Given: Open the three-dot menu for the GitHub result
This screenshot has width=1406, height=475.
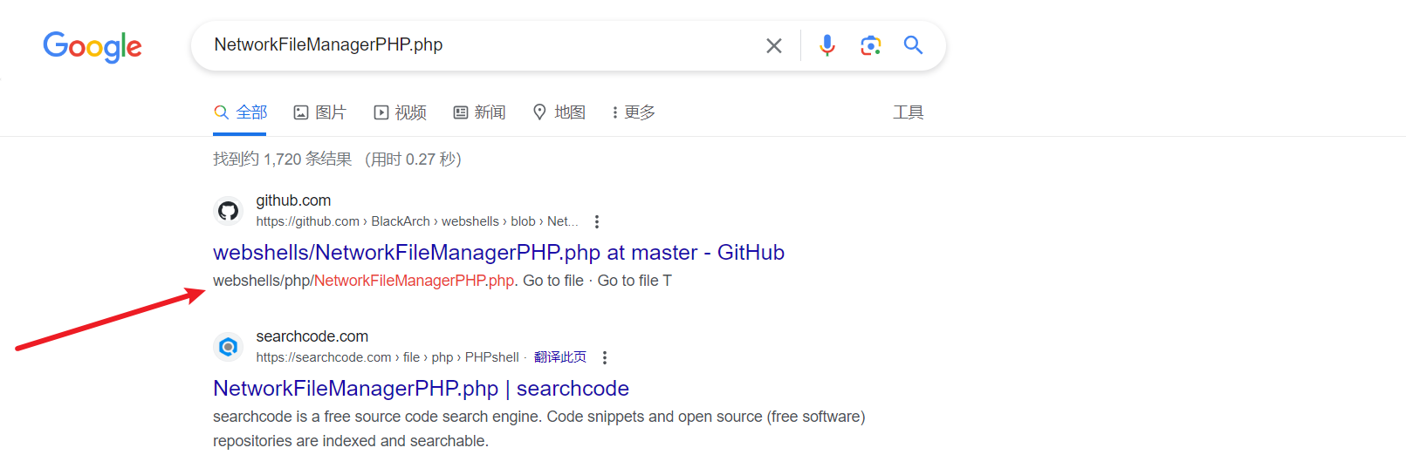Looking at the screenshot, I should tap(597, 222).
